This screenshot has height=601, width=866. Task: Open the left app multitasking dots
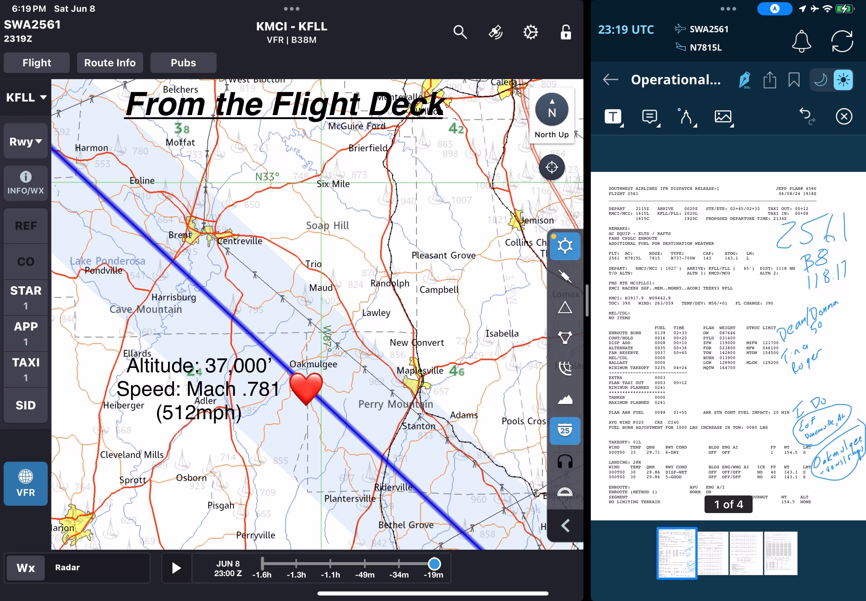[291, 9]
